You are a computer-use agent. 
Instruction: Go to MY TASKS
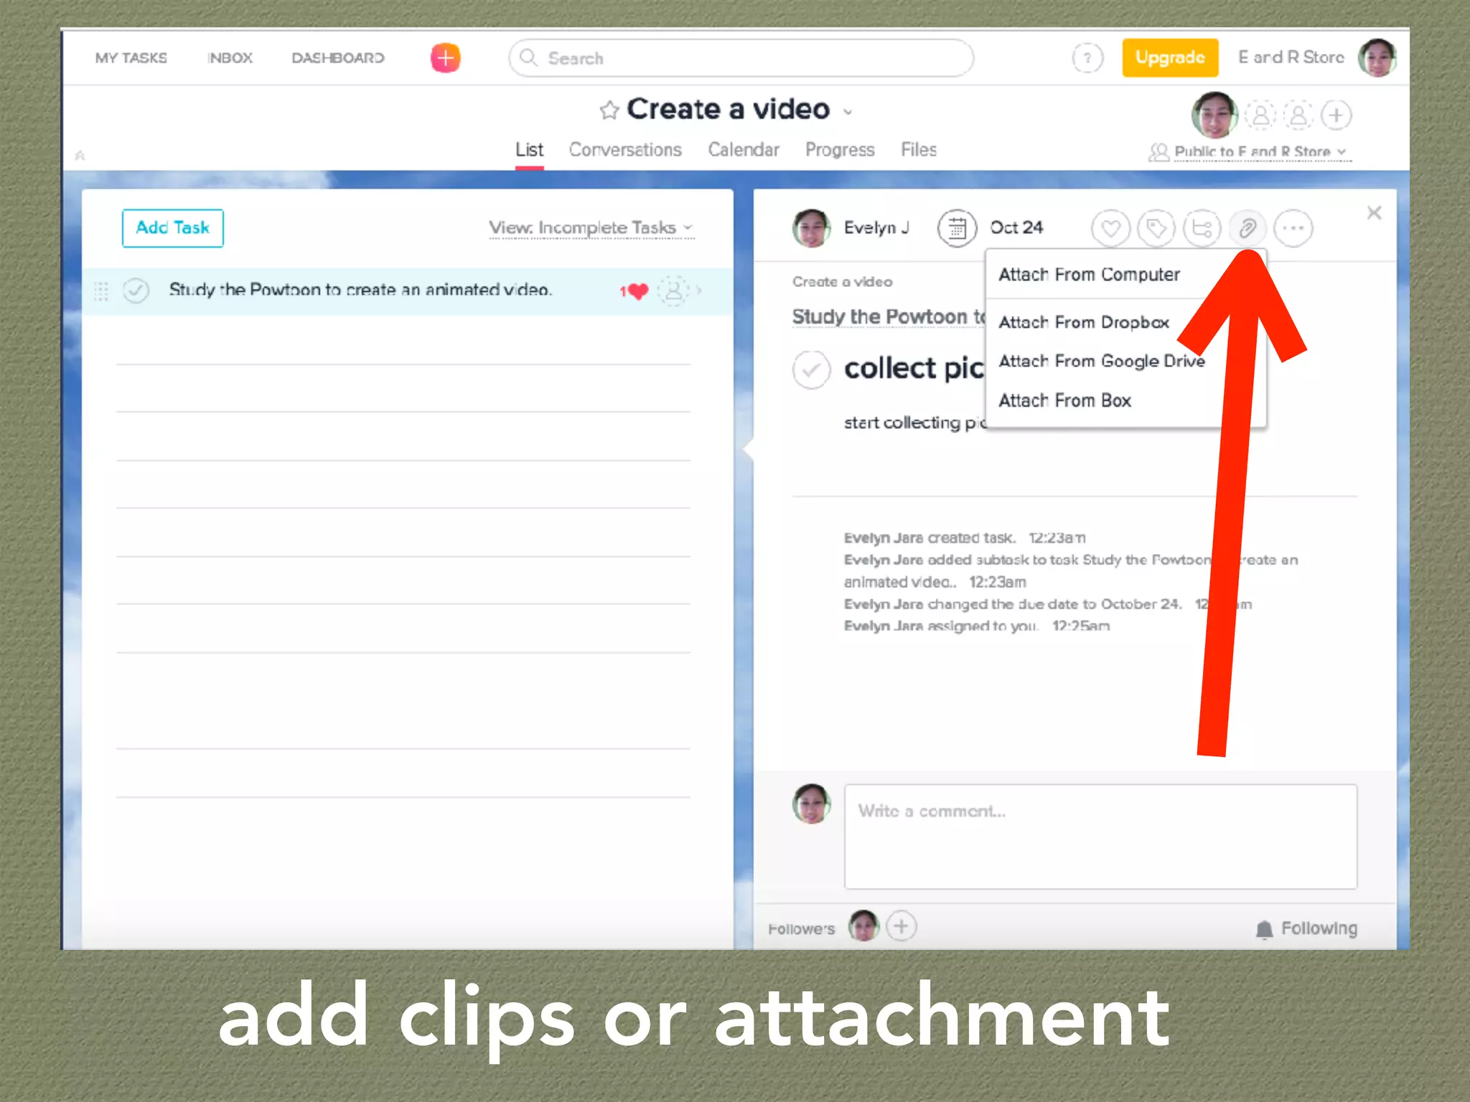click(x=131, y=58)
